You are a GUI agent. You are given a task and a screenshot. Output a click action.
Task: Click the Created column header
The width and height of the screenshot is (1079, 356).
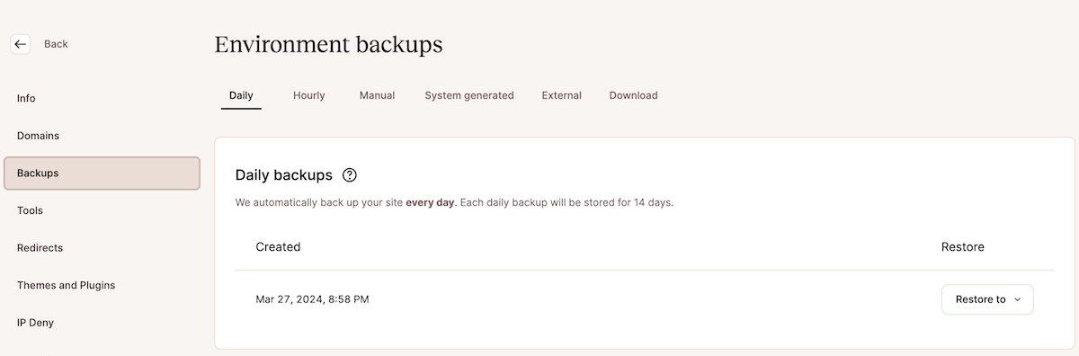[x=278, y=246]
